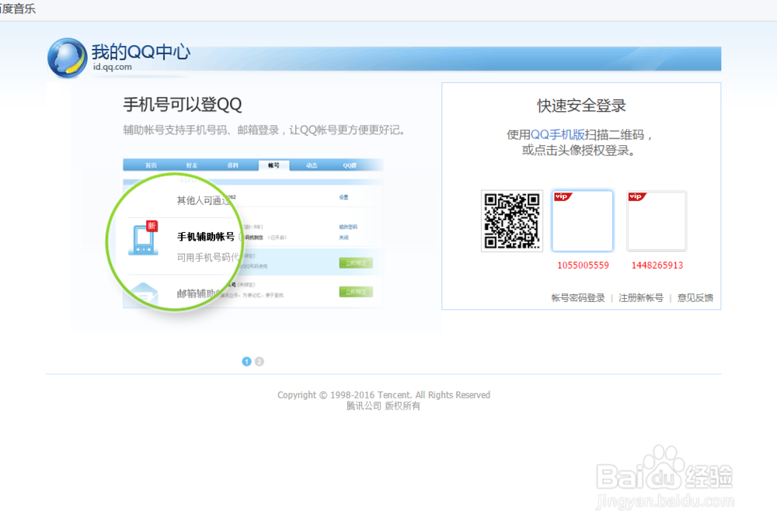Click the 动态 tab in preview image

pos(312,165)
